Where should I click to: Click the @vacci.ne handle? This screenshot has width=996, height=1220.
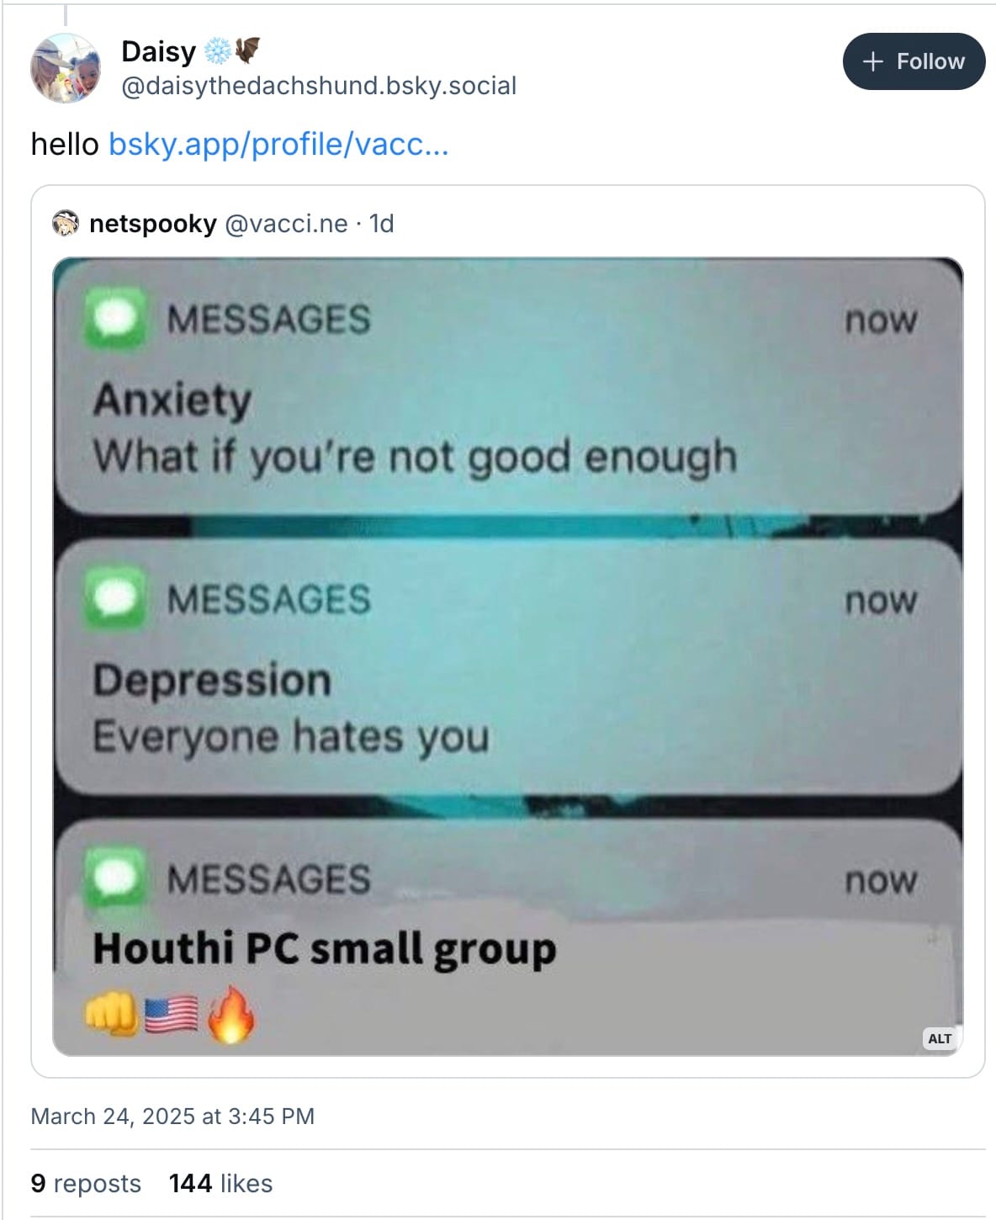[x=285, y=224]
